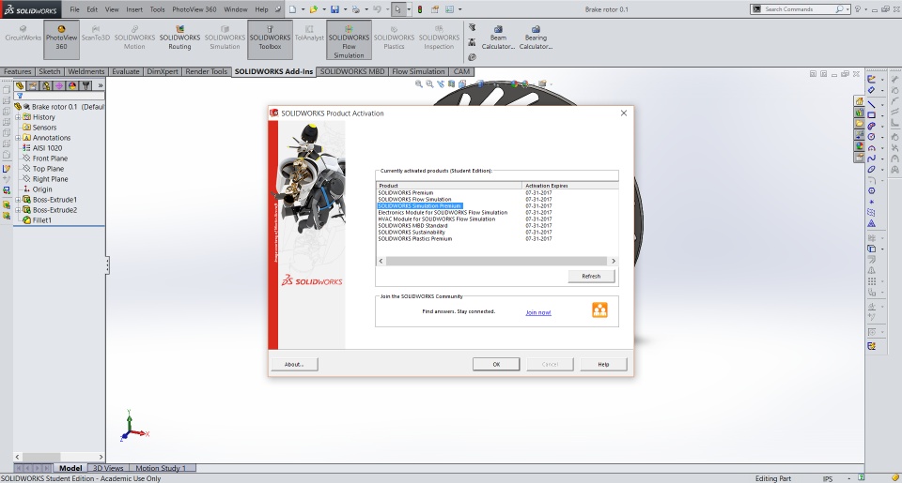The height and width of the screenshot is (483, 902).
Task: Open the Search Commands dropdown arrow
Action: click(848, 9)
